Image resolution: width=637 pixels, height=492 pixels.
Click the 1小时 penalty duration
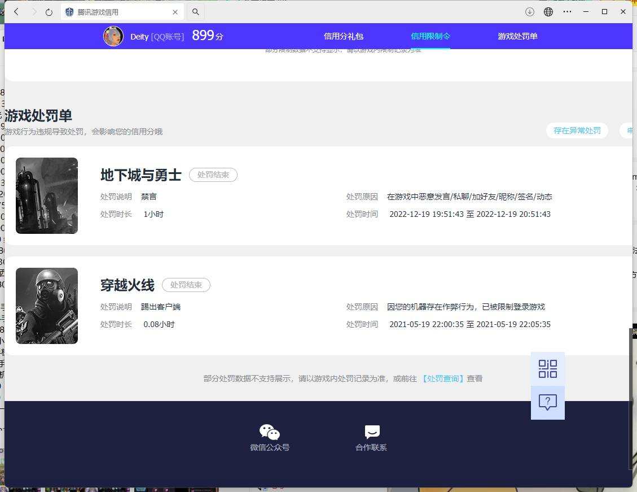point(153,214)
